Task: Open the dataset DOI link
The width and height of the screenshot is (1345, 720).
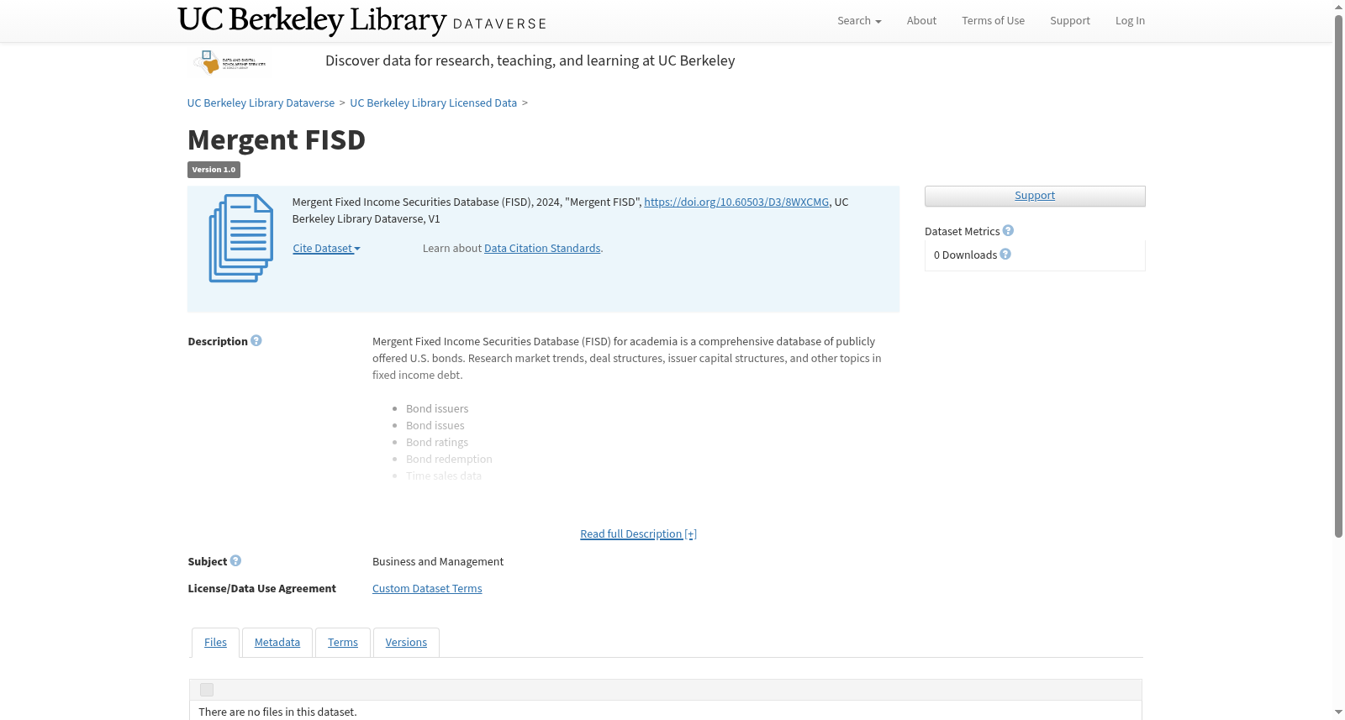Action: pos(736,202)
